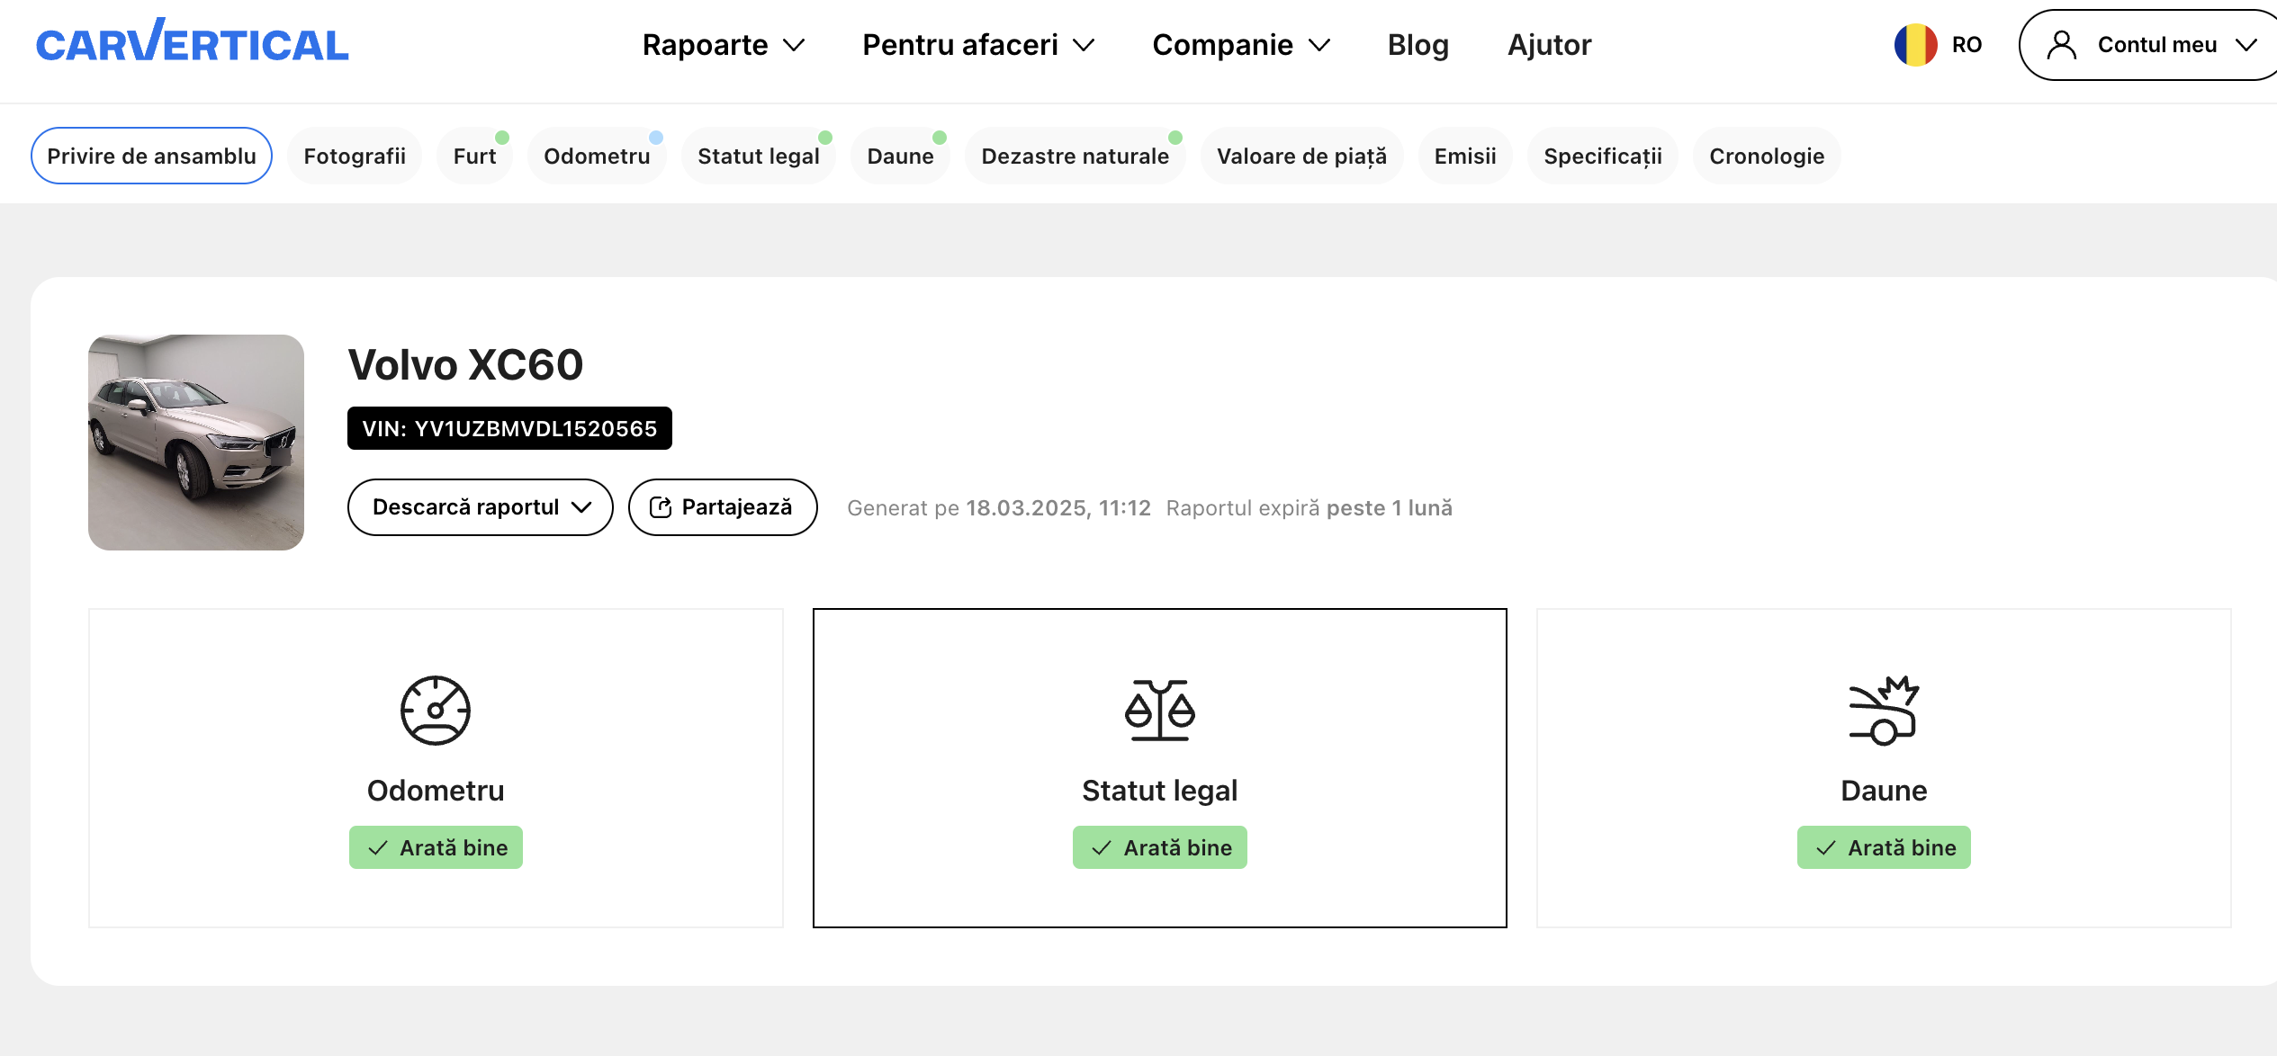The height and width of the screenshot is (1056, 2277).
Task: Click the Daune card heading
Action: click(1884, 791)
